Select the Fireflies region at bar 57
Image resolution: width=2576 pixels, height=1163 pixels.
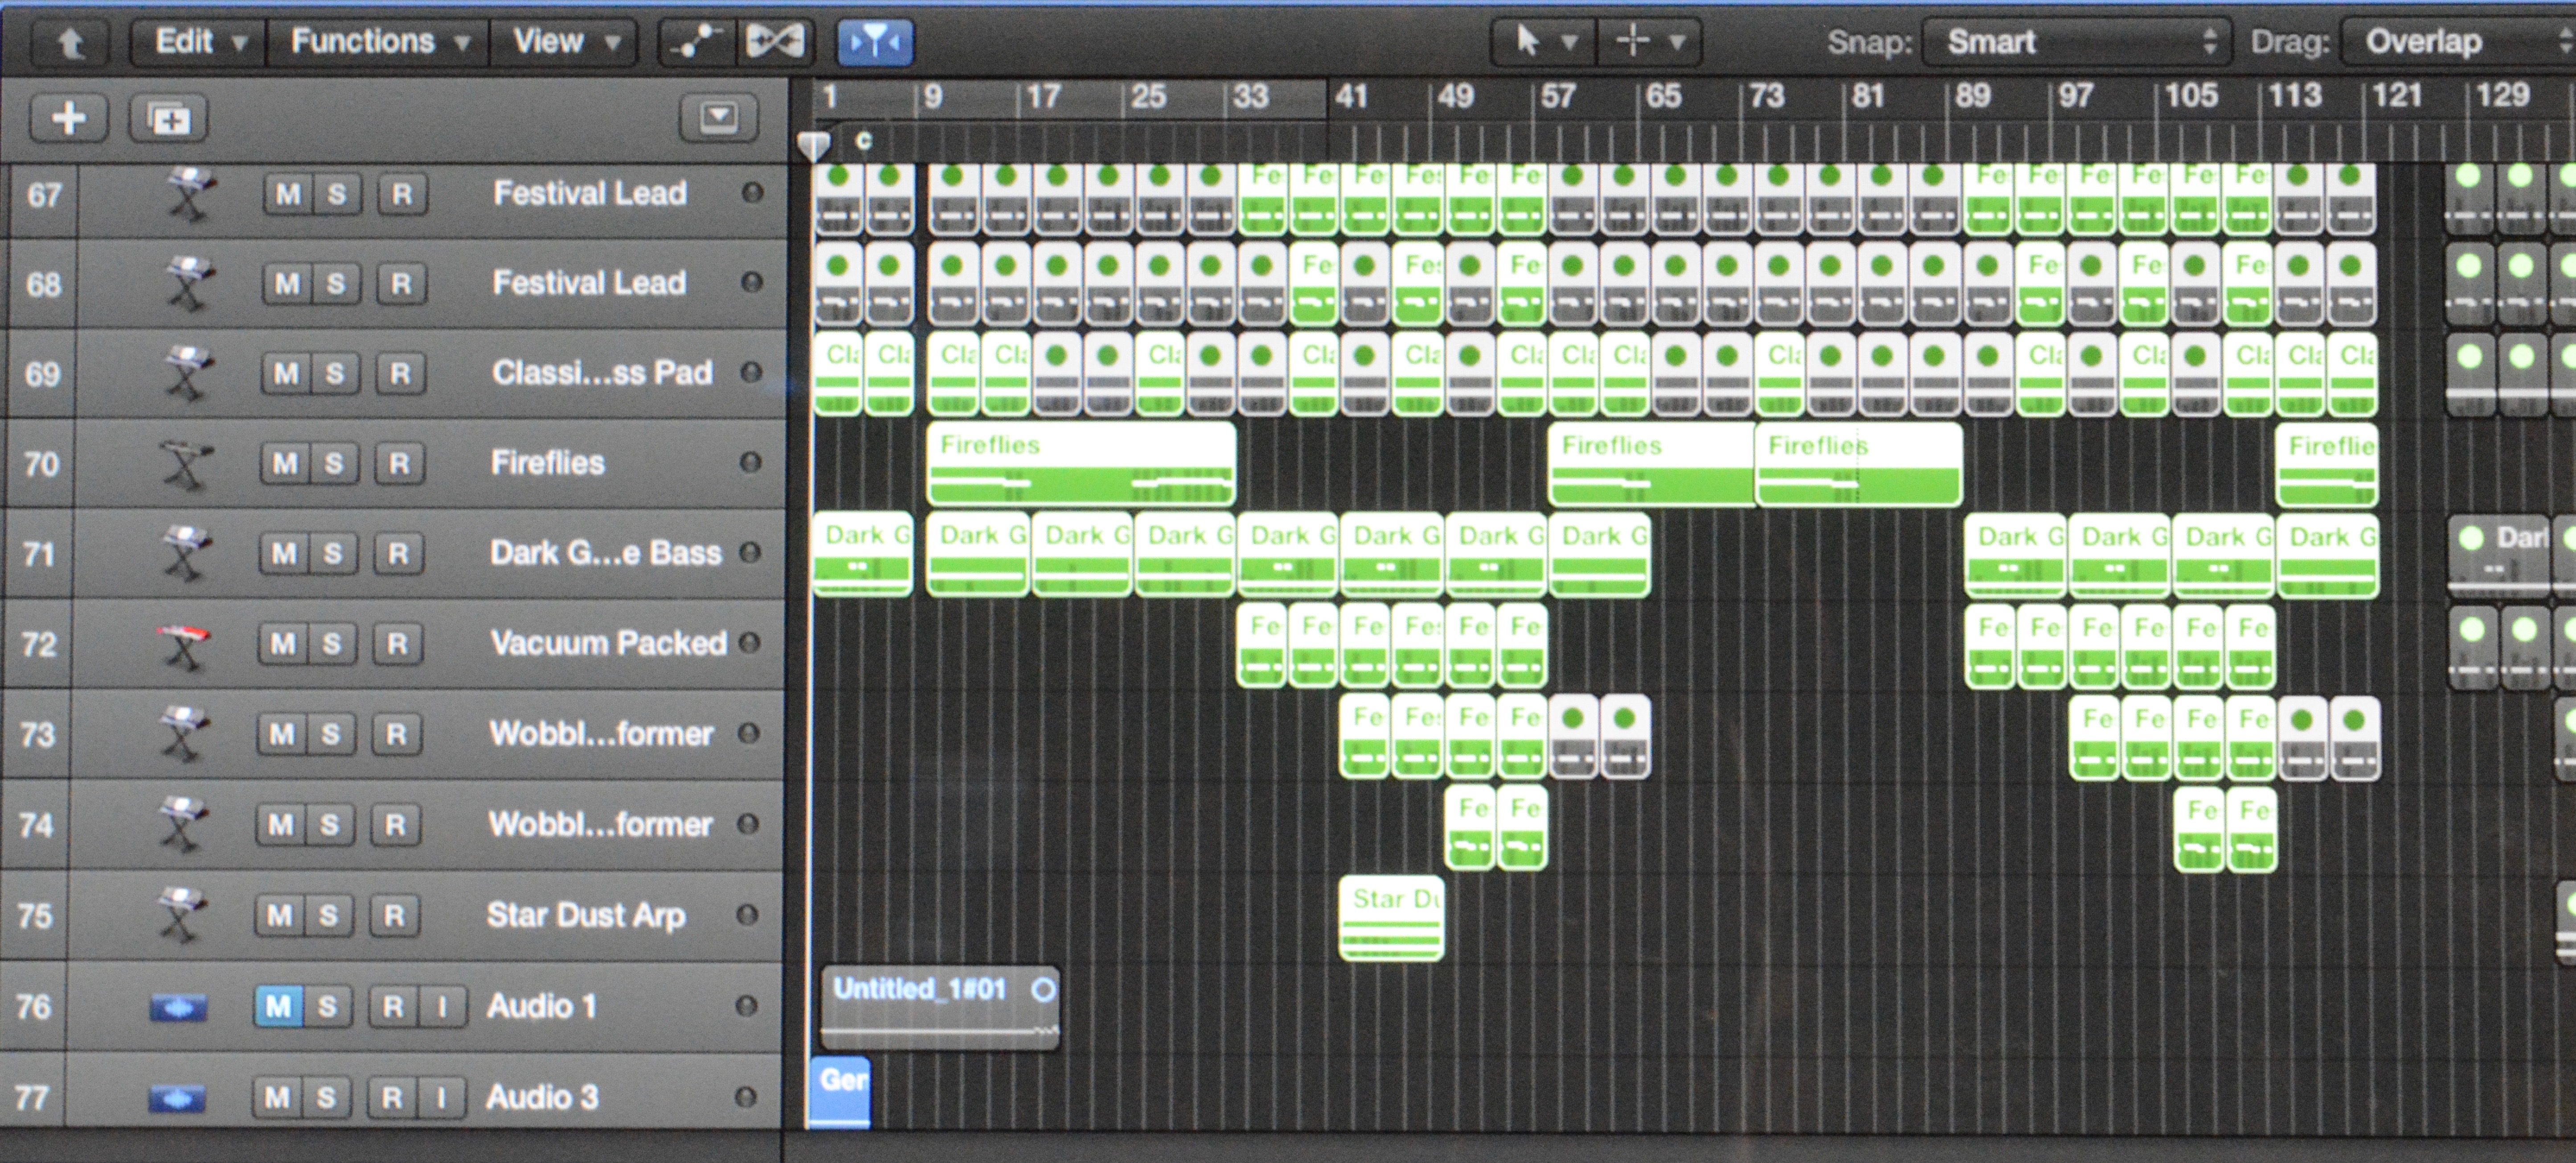(1652, 465)
